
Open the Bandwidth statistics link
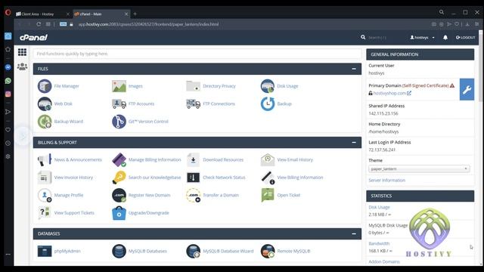pyautogui.click(x=379, y=243)
